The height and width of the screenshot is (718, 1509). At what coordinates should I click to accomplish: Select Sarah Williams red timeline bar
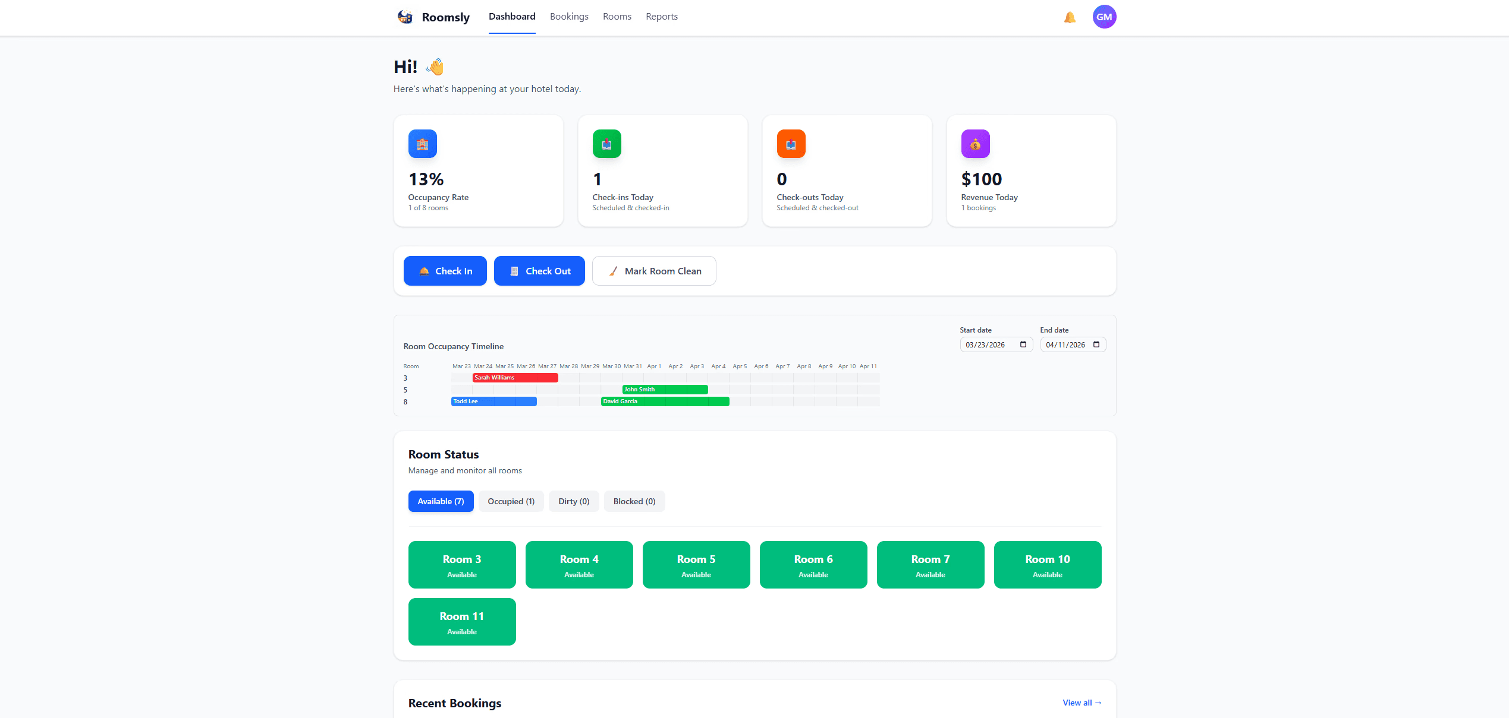point(515,378)
